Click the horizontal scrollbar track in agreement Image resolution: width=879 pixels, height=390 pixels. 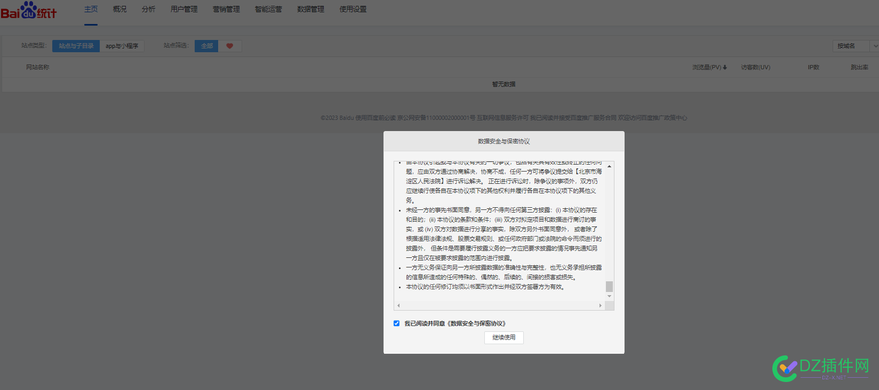(x=499, y=306)
